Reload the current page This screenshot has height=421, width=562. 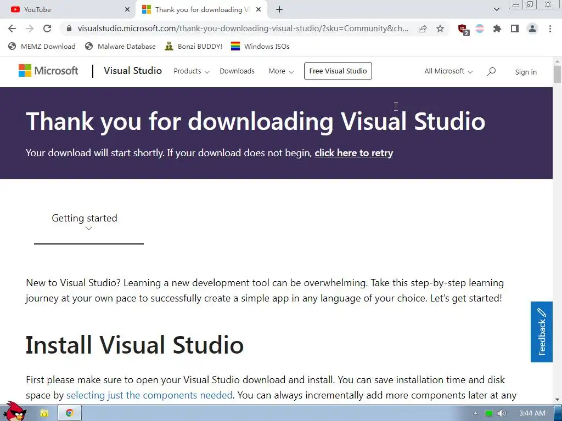47,29
